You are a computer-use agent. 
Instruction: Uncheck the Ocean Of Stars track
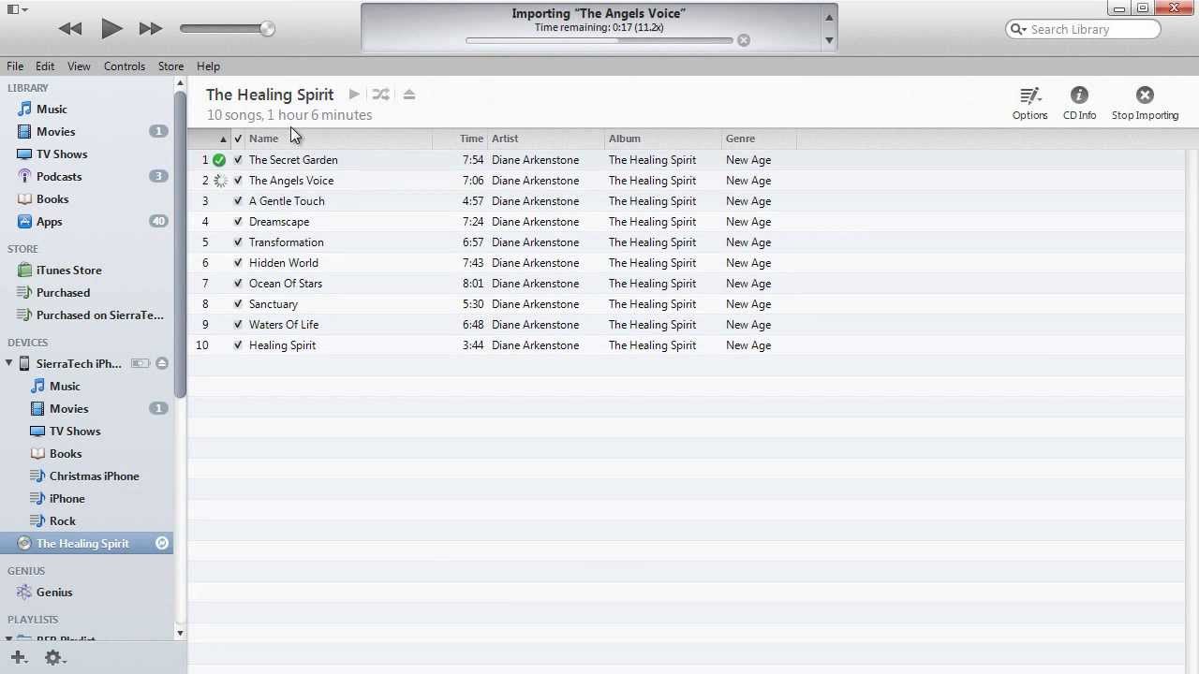point(238,284)
